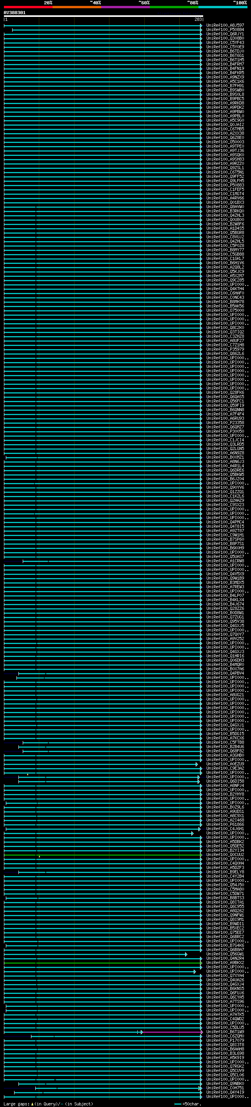This screenshot has width=251, height=1107.
Task: Click UniRef100_P50883 label
Action: (225, 185)
